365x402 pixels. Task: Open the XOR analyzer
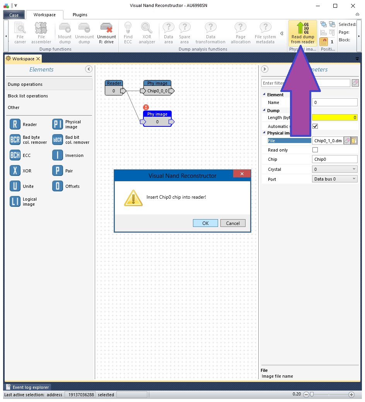tap(147, 33)
